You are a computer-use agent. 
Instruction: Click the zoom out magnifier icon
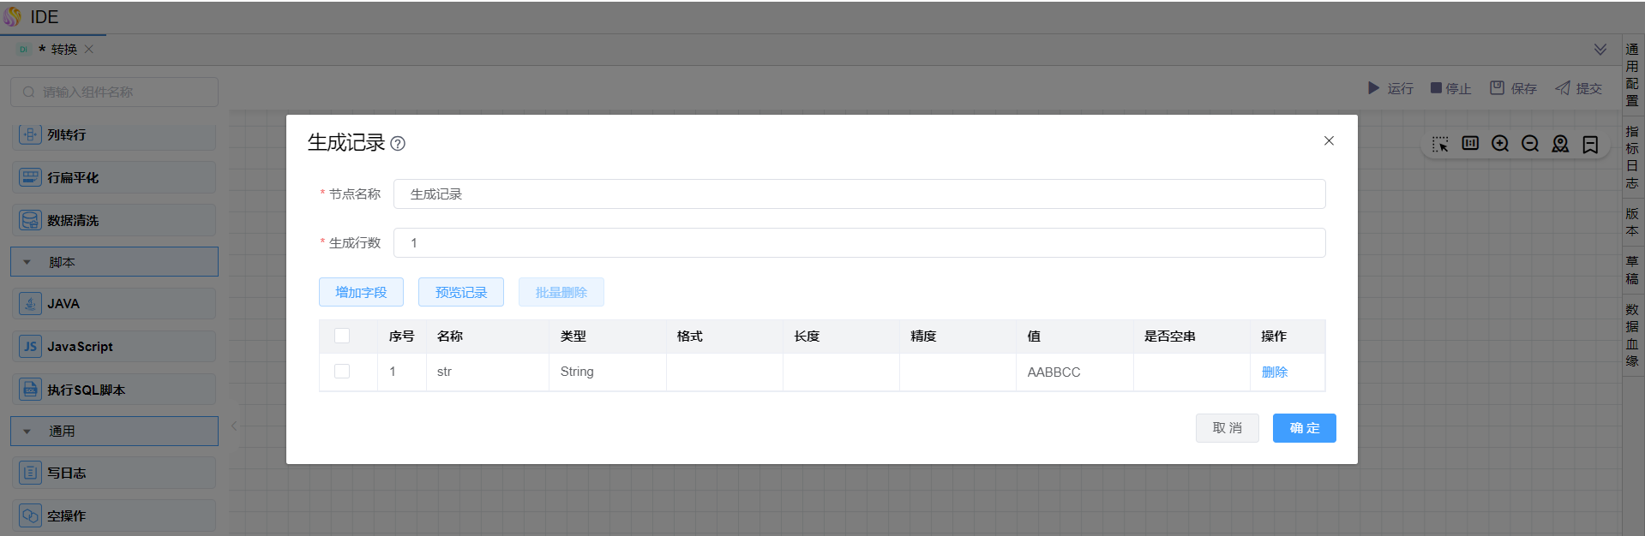pyautogui.click(x=1530, y=144)
